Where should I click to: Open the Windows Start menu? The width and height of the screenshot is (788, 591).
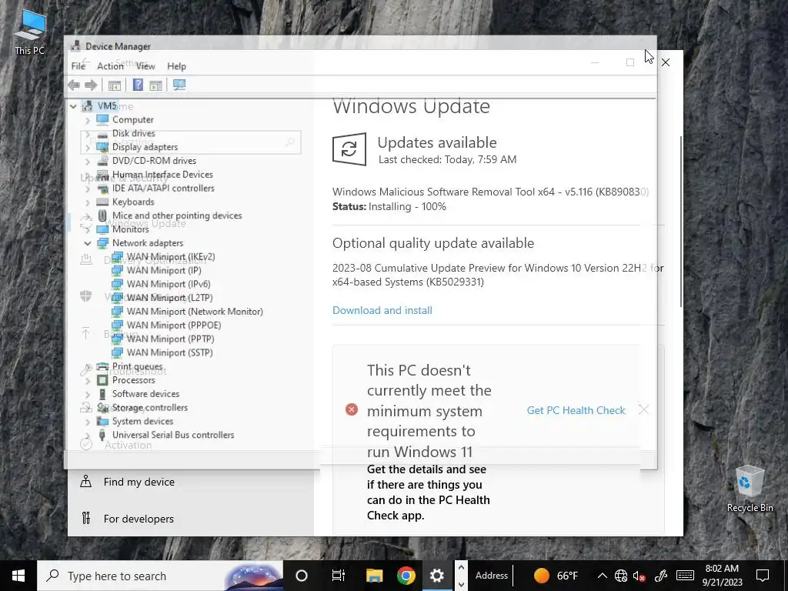(18, 576)
